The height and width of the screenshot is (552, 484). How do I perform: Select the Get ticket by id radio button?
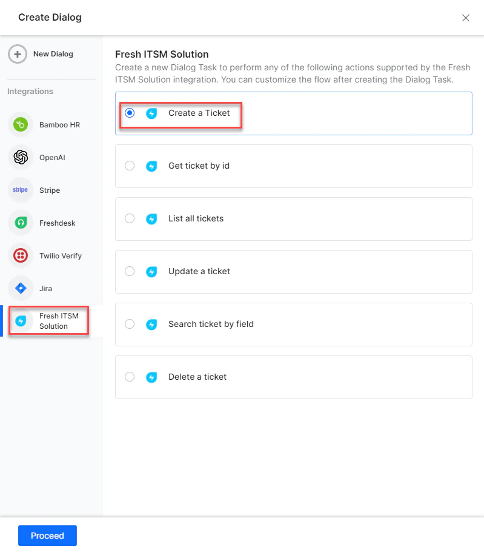pyautogui.click(x=129, y=166)
